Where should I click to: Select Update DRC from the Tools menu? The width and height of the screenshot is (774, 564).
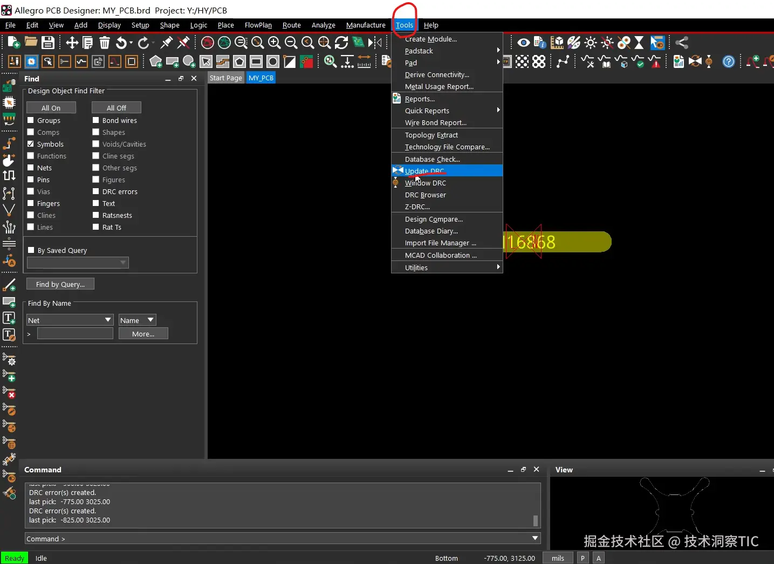(447, 171)
